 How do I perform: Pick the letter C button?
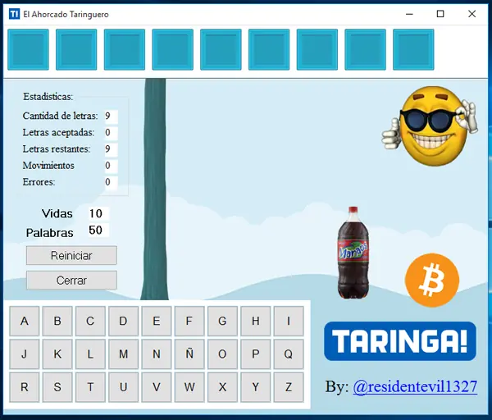click(90, 321)
